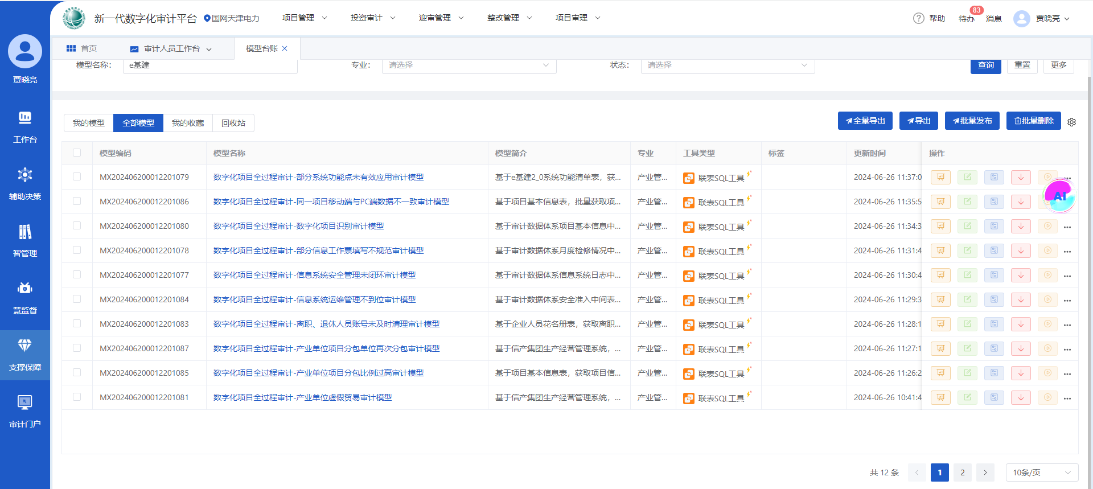Check the row for MX202406200012201086
The width and height of the screenshot is (1093, 489).
pyautogui.click(x=77, y=202)
